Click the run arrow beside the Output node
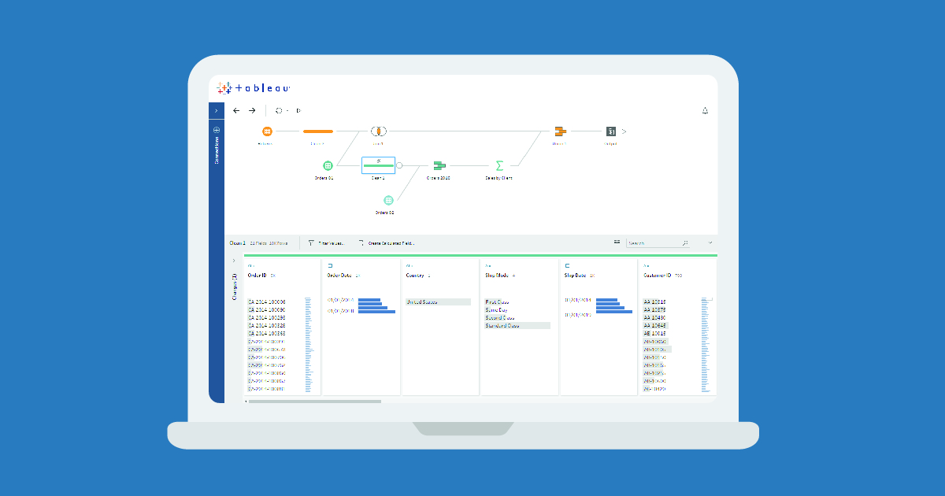This screenshot has width=945, height=496. pyautogui.click(x=624, y=131)
